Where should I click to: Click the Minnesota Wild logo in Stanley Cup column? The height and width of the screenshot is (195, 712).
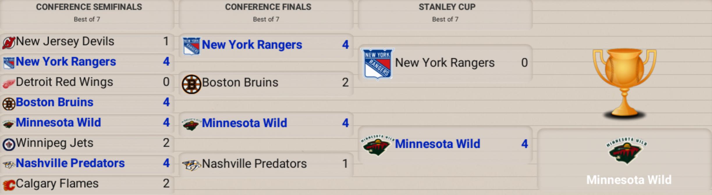(377, 145)
